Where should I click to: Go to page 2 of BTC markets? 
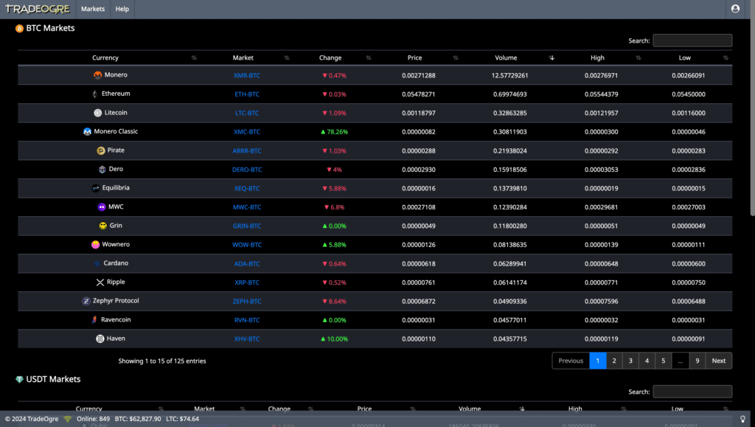tap(614, 361)
